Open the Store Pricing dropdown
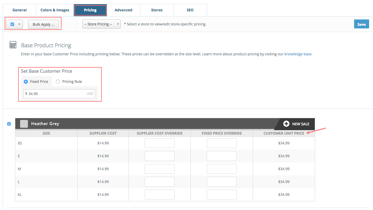Screen dimensions: 373x210 pyautogui.click(x=101, y=24)
